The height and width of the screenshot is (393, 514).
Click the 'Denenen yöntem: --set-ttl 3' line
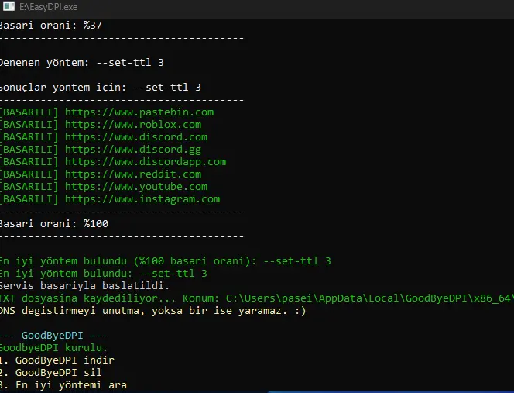81,63
